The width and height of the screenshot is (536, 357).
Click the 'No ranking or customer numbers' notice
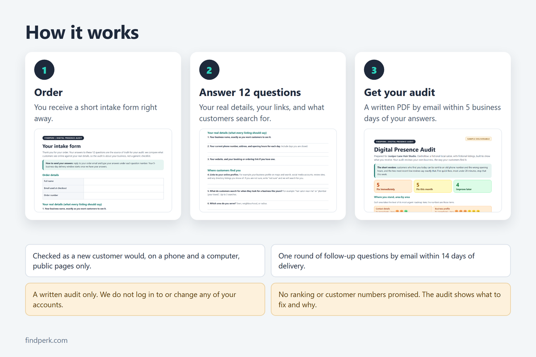(x=391, y=299)
